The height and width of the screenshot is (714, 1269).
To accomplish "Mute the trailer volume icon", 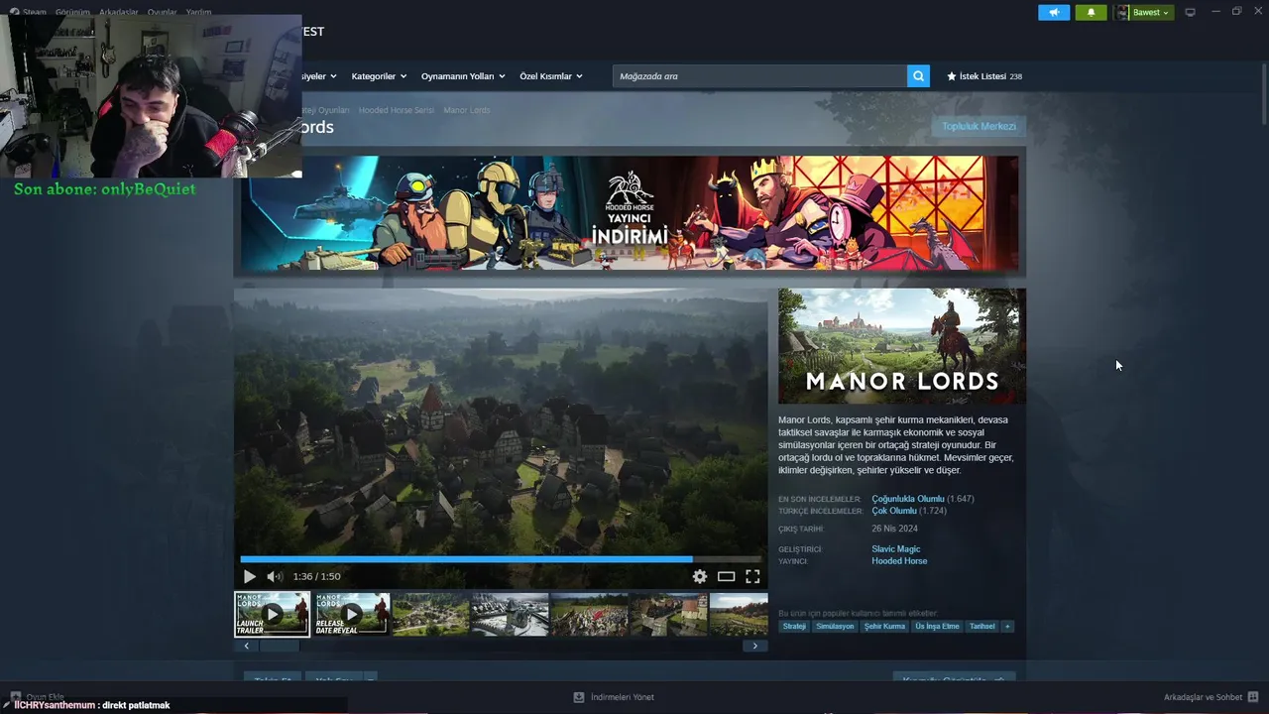I will coord(275,576).
